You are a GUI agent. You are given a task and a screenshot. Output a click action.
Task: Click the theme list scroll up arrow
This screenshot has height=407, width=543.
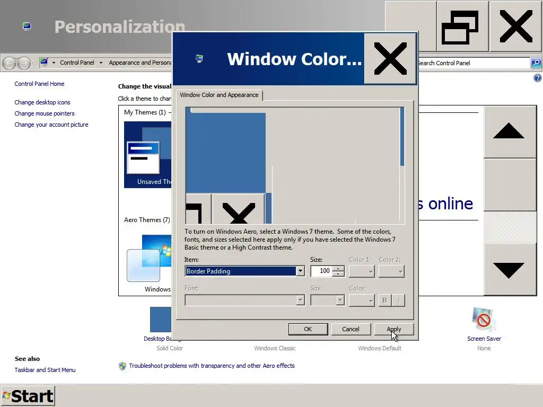pos(510,132)
